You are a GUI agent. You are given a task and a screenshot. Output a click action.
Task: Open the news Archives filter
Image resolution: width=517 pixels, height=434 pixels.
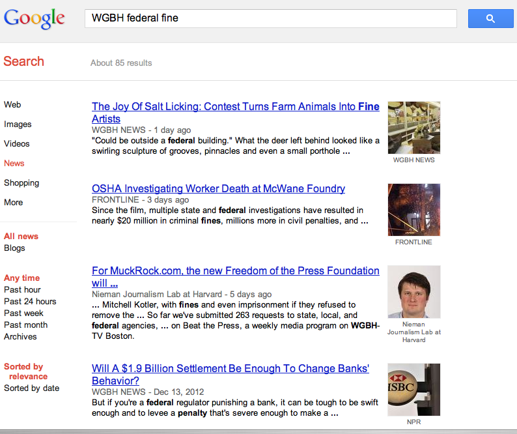pyautogui.click(x=20, y=336)
